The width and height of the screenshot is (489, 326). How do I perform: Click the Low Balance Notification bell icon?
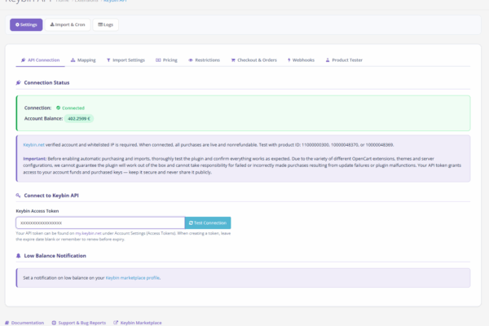pyautogui.click(x=19, y=256)
